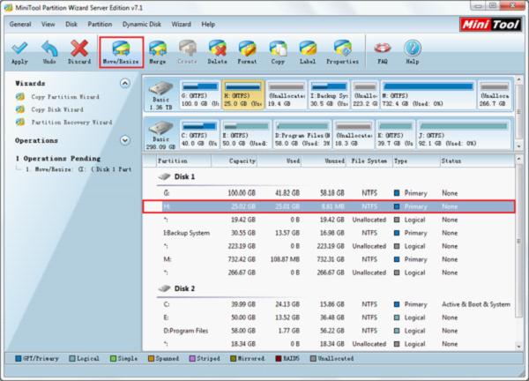
Task: Click the Copy Disk Wizard icon
Action: pyautogui.click(x=20, y=109)
